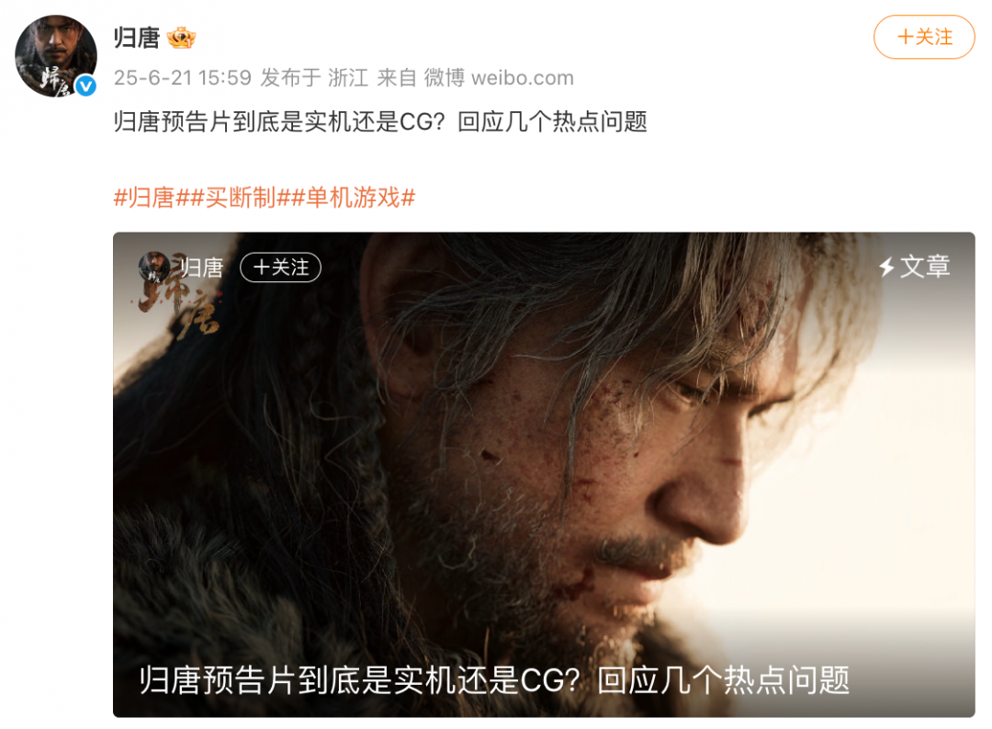
Task: Click the 发布于 浙江 location text
Action: (314, 78)
